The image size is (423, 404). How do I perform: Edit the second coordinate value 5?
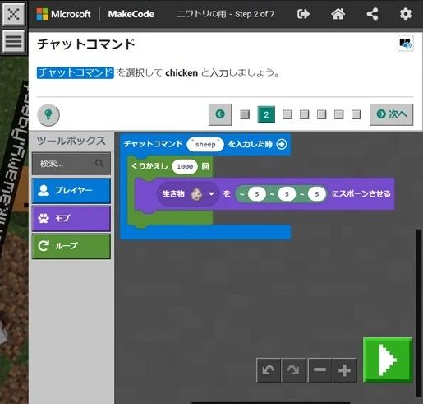point(287,194)
